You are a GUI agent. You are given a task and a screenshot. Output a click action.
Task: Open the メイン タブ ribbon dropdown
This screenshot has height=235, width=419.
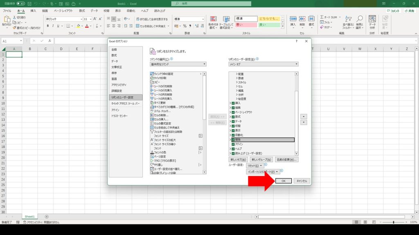263,64
